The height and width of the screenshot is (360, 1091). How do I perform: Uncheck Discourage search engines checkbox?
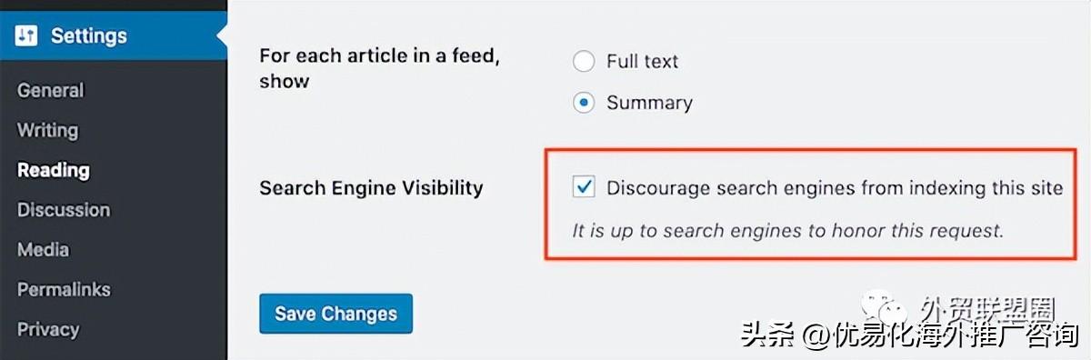coord(584,187)
